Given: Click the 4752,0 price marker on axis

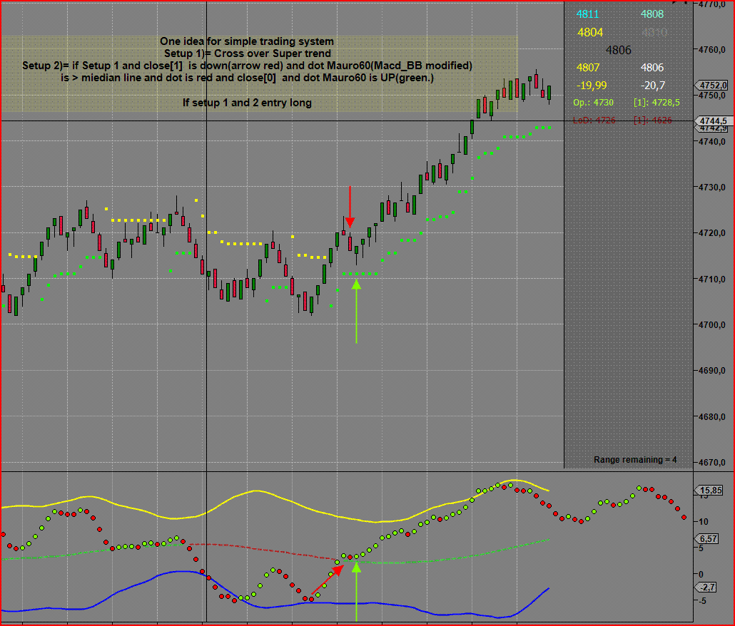Looking at the screenshot, I should click(711, 86).
